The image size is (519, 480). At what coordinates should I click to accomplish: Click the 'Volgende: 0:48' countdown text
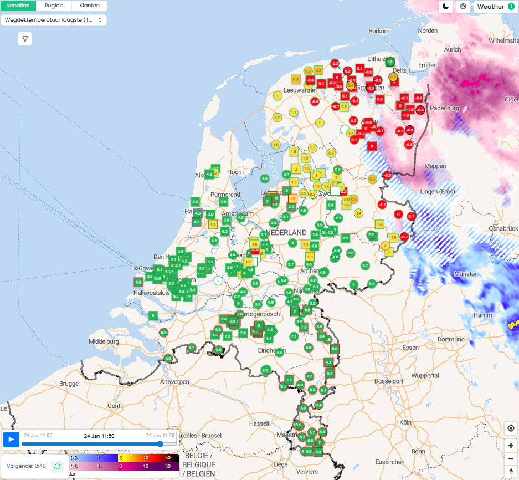26,466
